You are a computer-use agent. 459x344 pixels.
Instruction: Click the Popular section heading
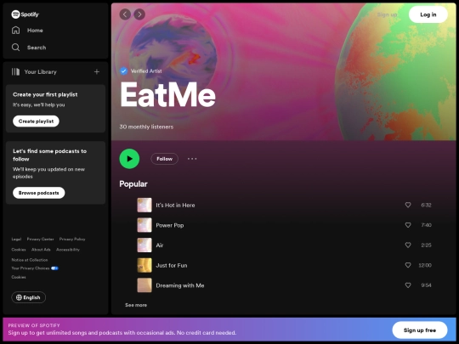(133, 184)
